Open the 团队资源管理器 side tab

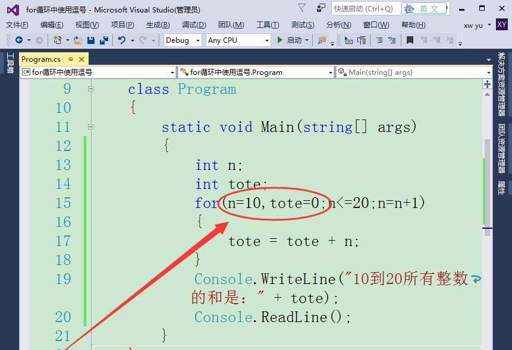[501, 149]
